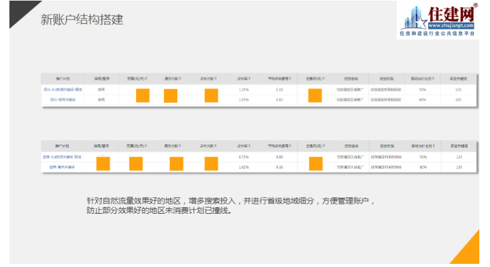Sort bottom table by 点击率 column
The width and height of the screenshot is (490, 267).
coord(245,146)
